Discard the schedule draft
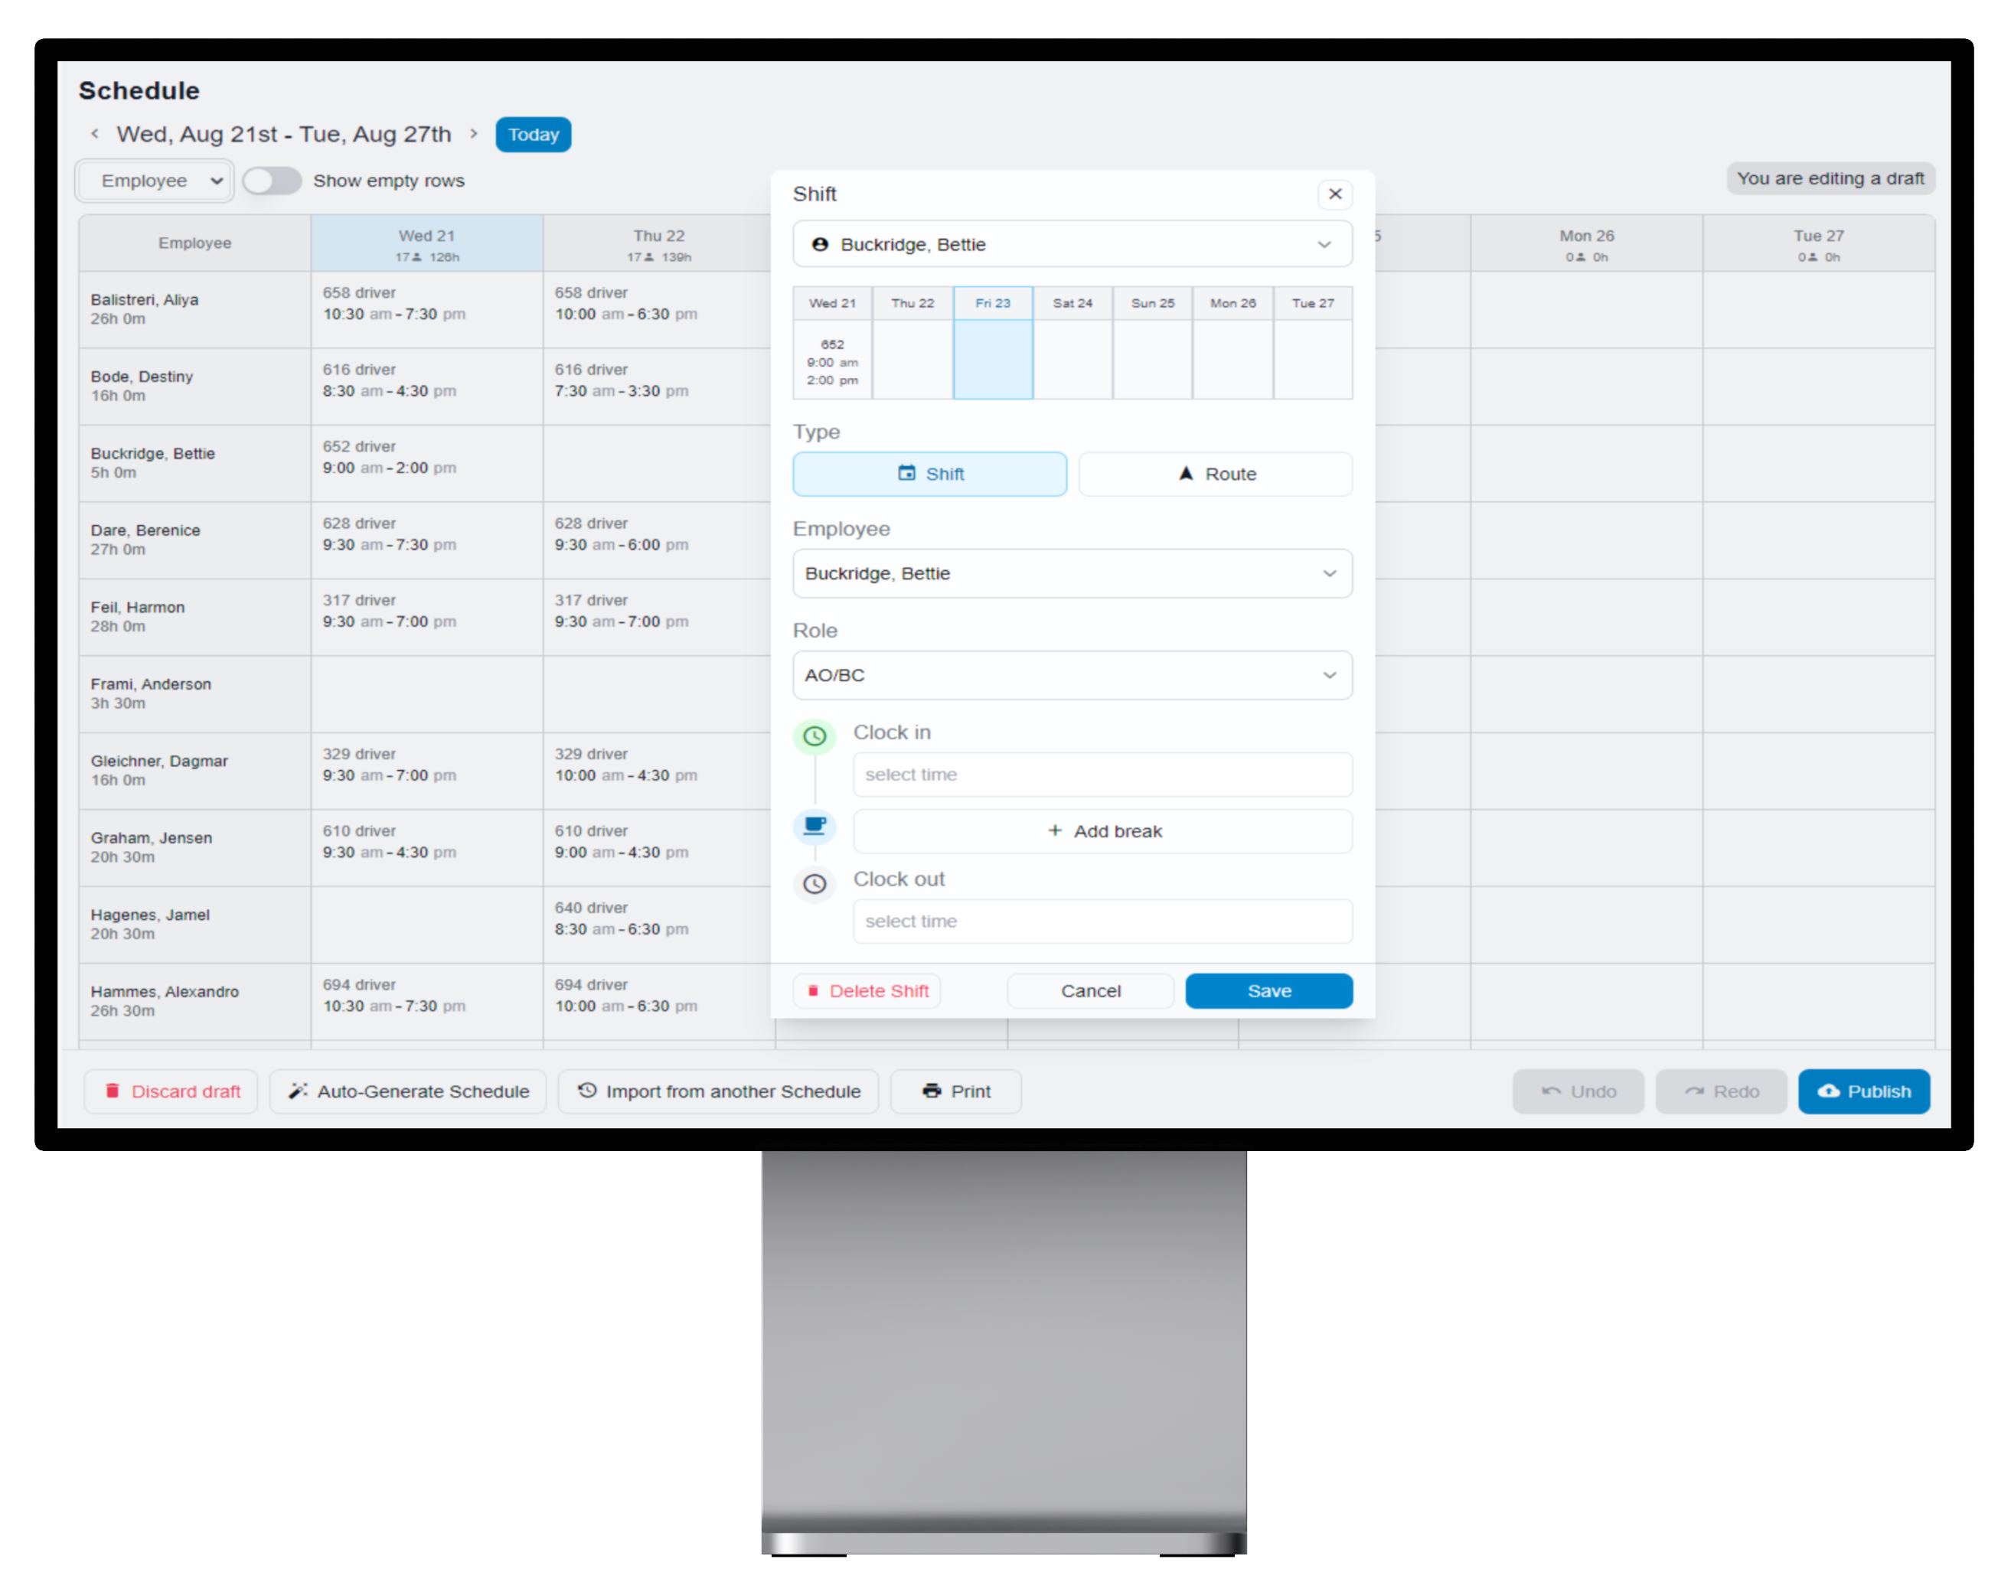The image size is (1998, 1582). pyautogui.click(x=171, y=1091)
